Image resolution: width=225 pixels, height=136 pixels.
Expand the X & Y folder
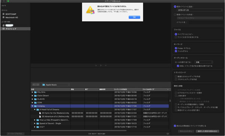(35, 127)
